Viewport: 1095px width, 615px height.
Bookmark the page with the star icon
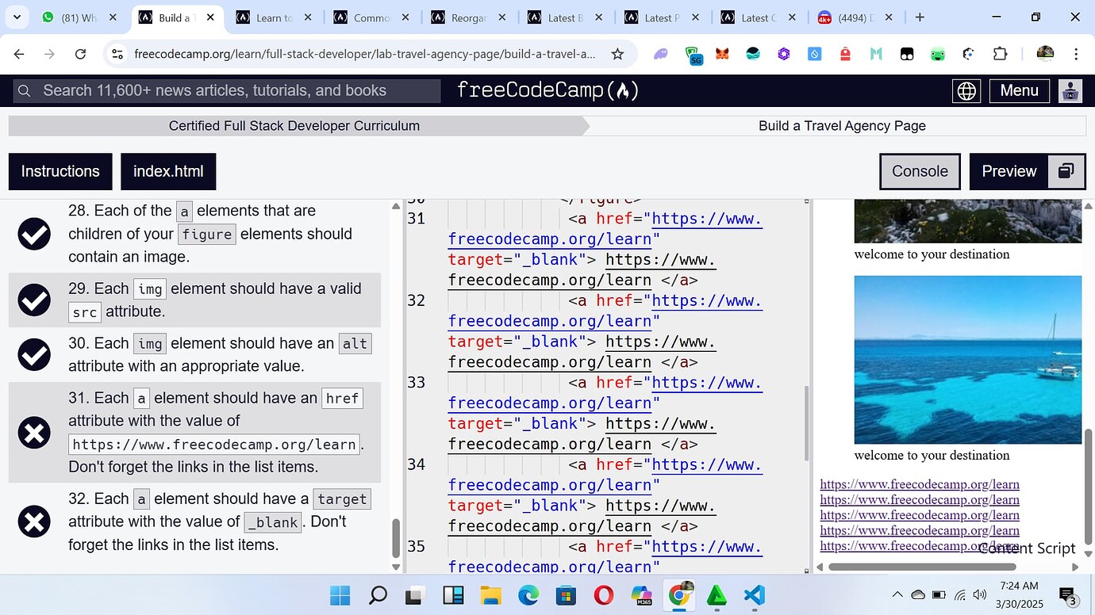click(x=617, y=54)
